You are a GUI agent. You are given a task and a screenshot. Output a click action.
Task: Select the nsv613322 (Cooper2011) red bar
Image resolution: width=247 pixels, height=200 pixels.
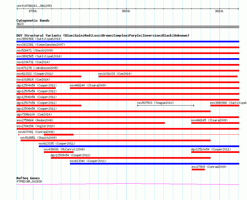(49, 76)
